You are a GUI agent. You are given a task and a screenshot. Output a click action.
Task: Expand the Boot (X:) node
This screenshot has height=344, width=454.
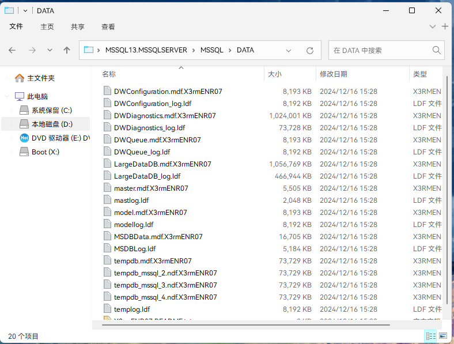click(x=12, y=152)
